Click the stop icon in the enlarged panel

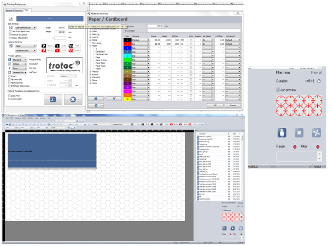tap(299, 133)
